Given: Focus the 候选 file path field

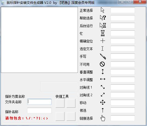Looking at the screenshot, I should coord(123,110).
